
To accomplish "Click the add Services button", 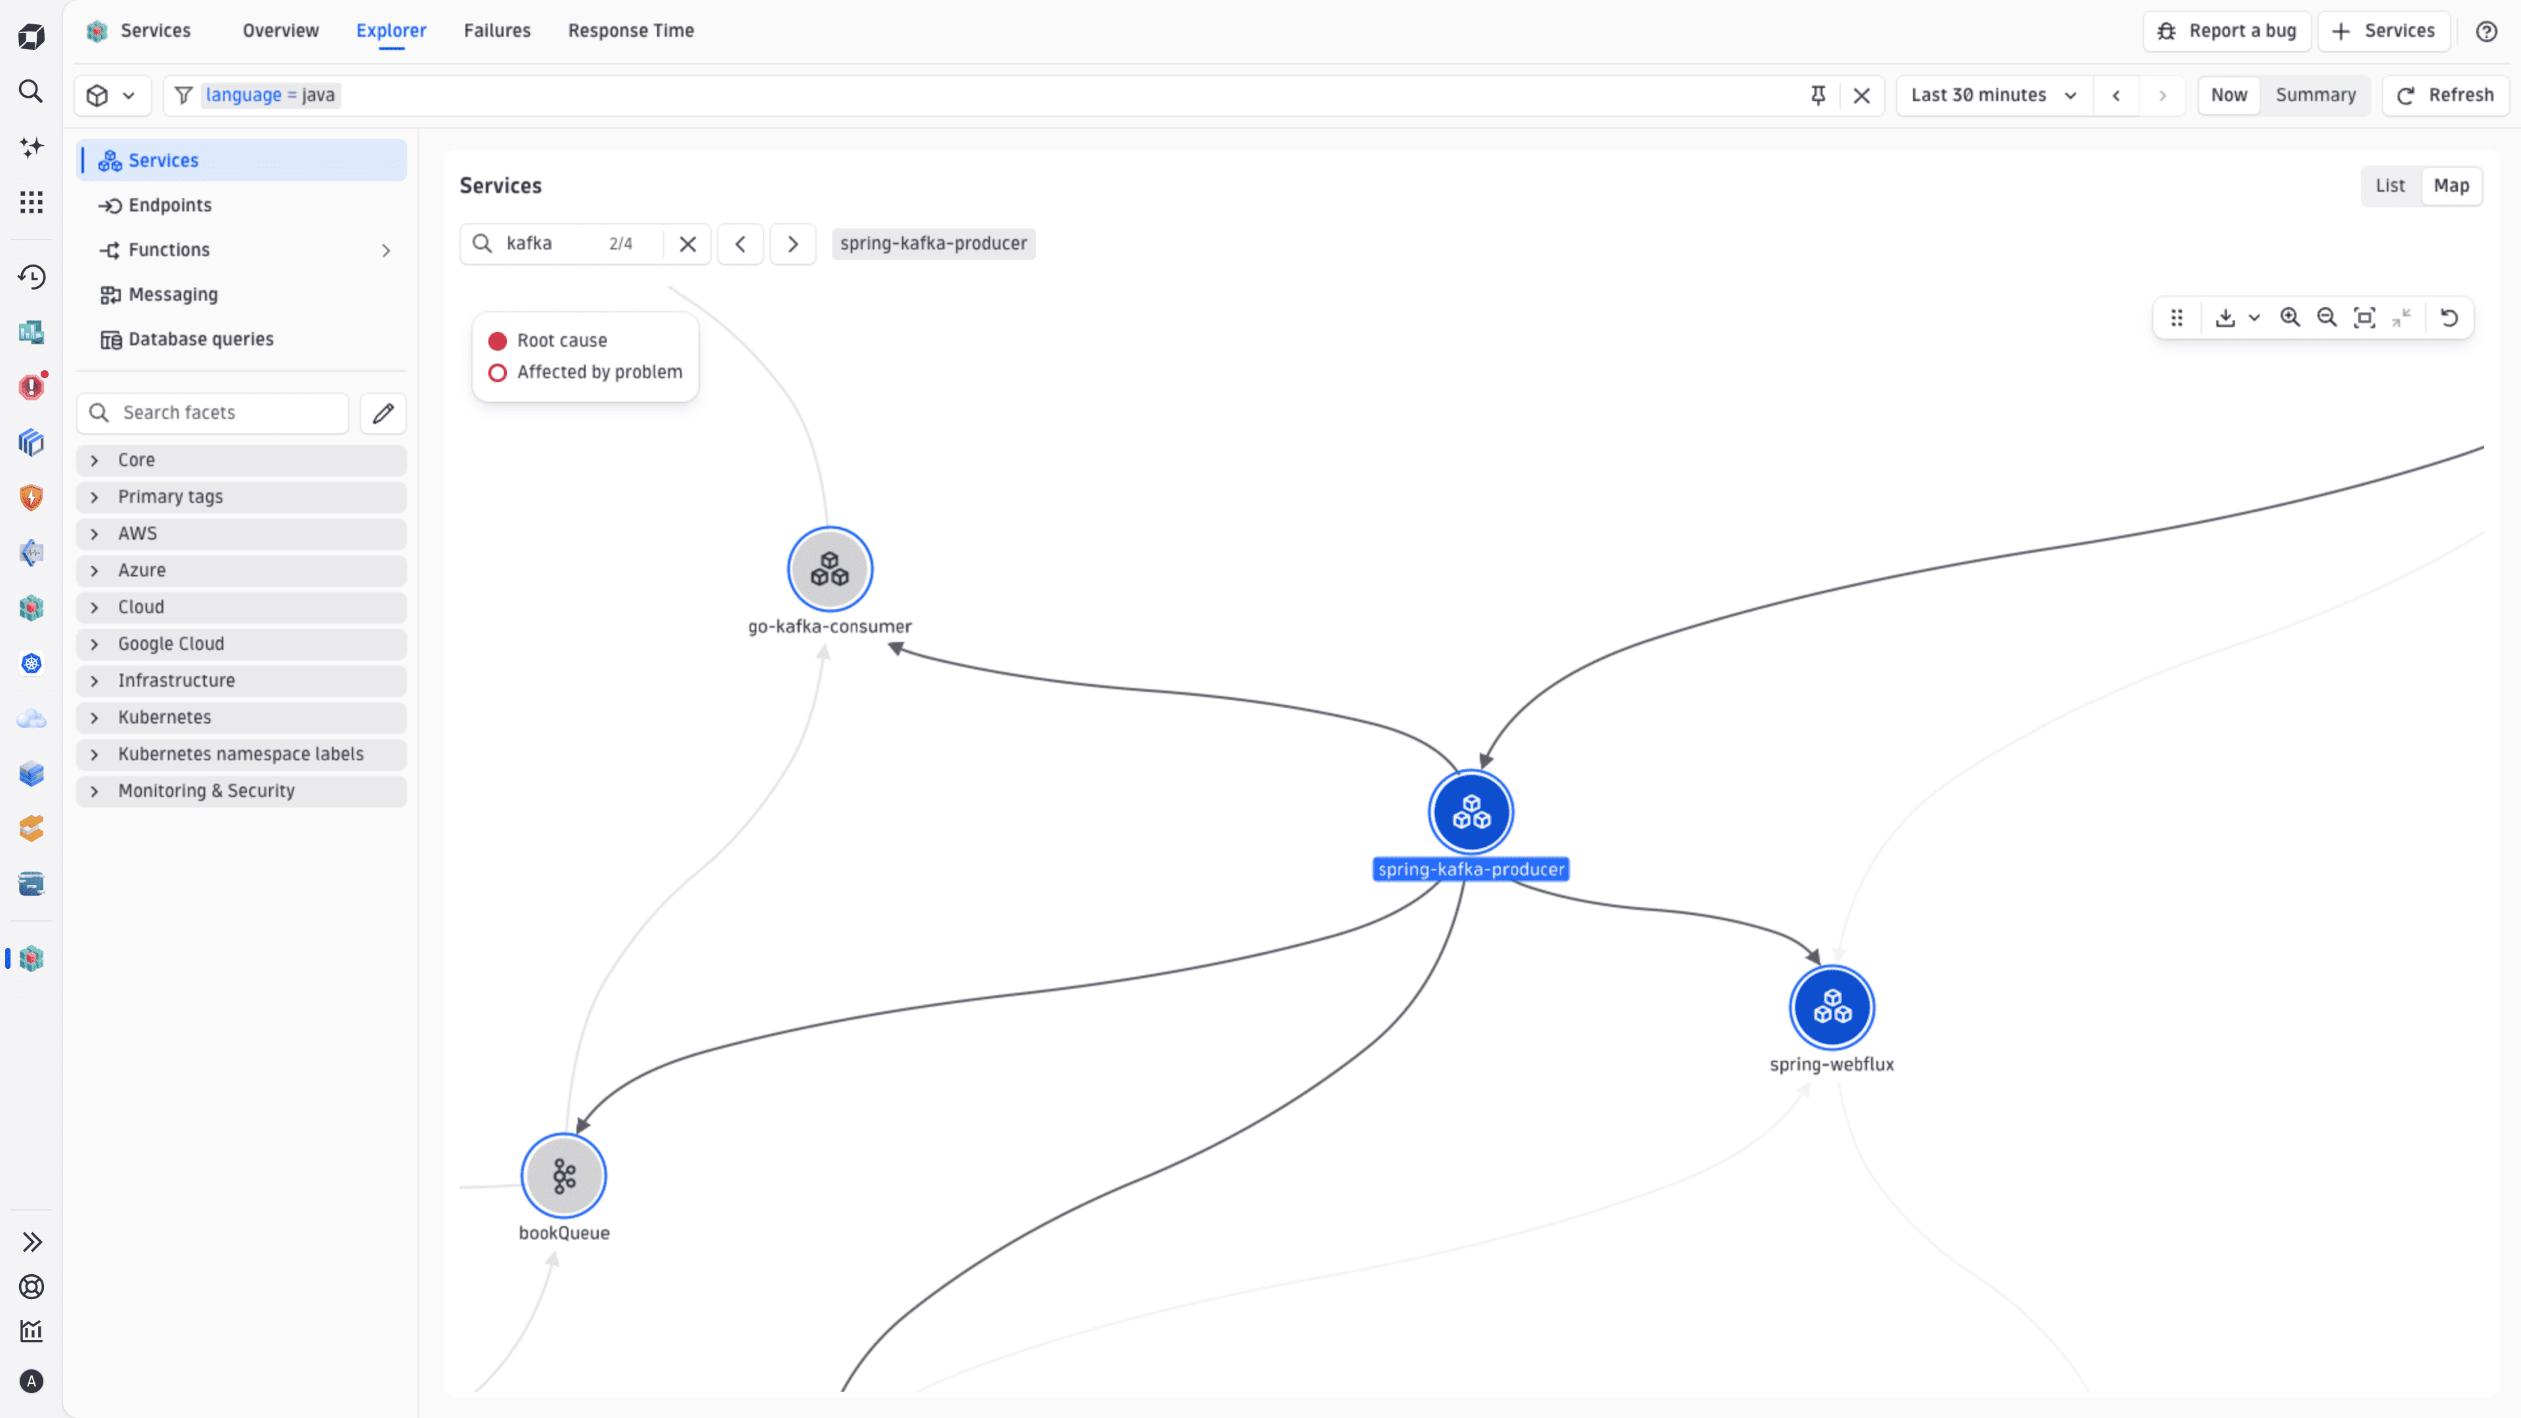I will tap(2383, 32).
